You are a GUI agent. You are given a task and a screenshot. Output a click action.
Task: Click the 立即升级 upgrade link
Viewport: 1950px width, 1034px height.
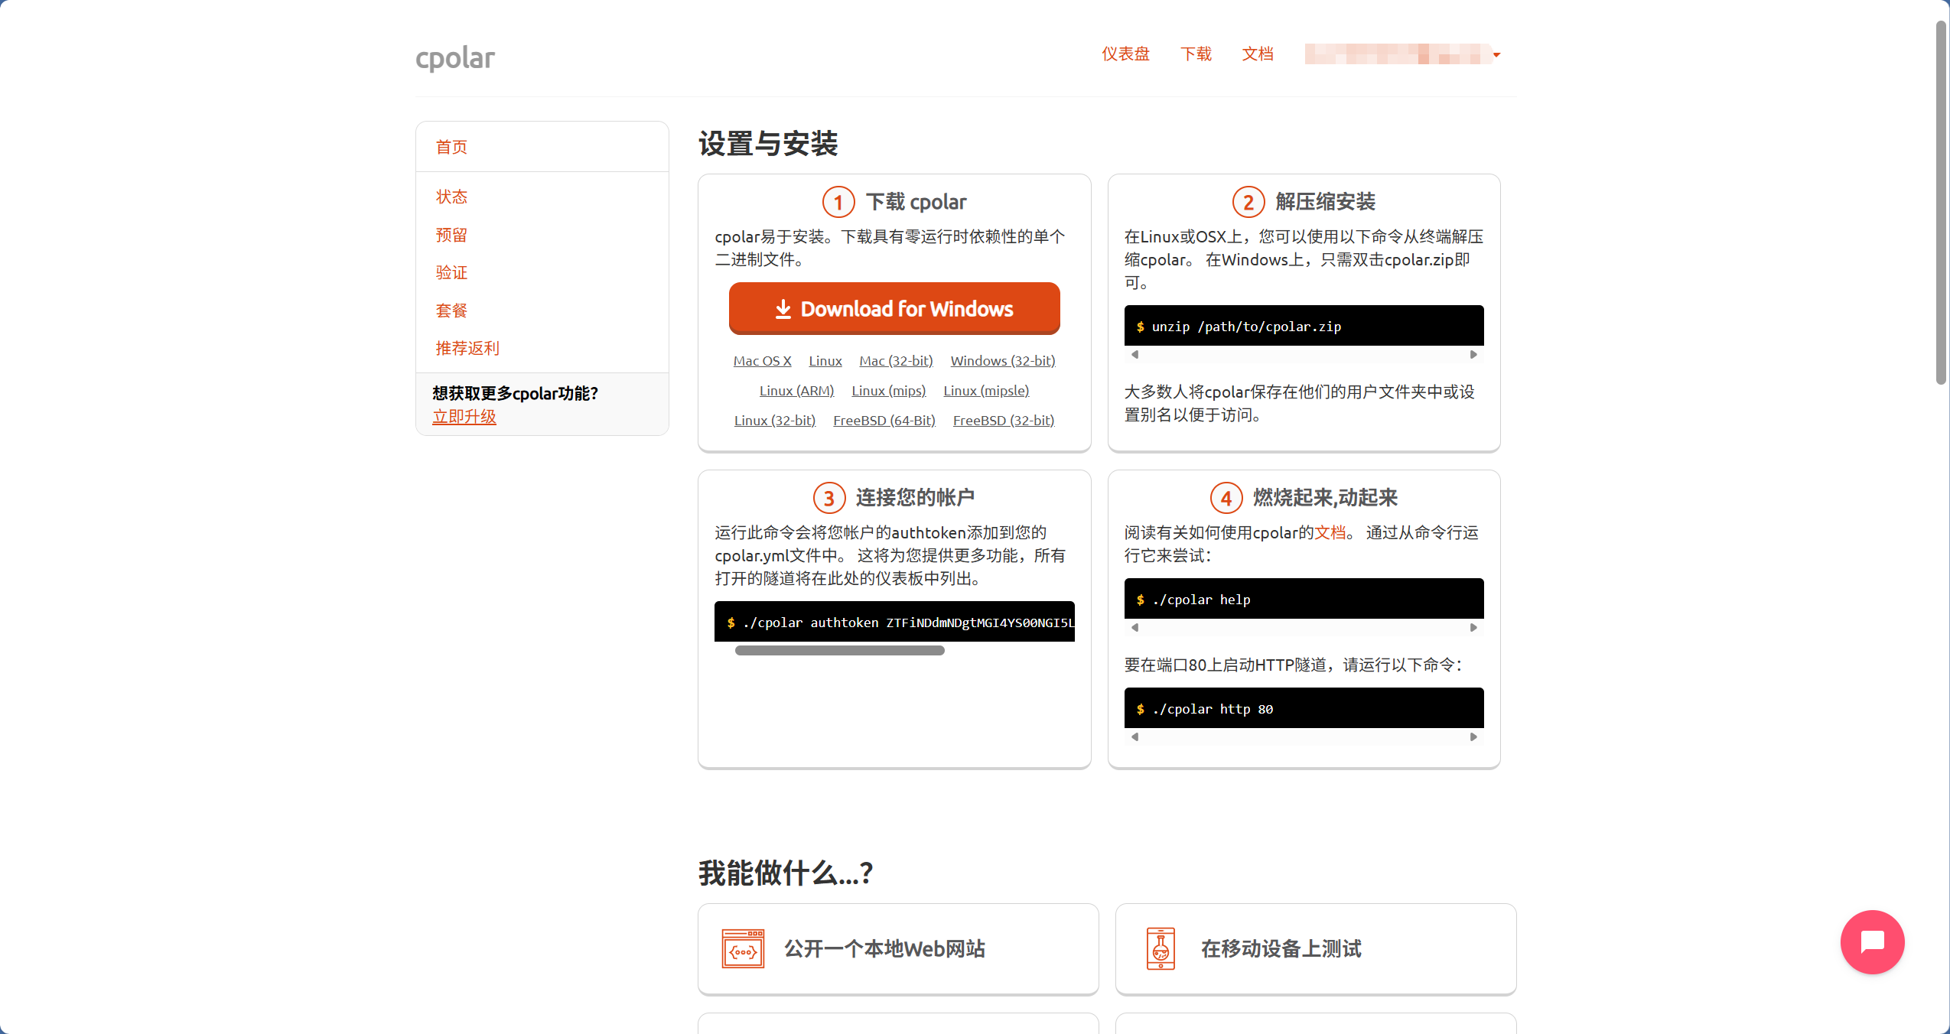point(464,417)
